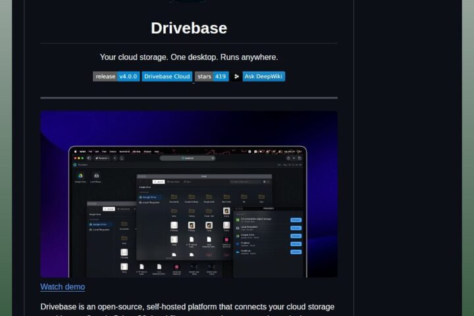Open the stars 419 badge
The width and height of the screenshot is (474, 316).
point(211,76)
